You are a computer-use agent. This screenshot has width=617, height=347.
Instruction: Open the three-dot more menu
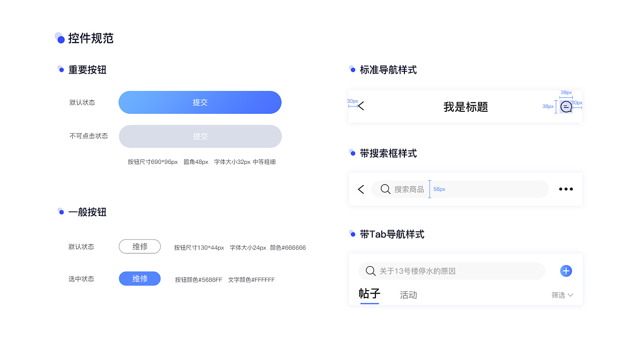pos(566,189)
